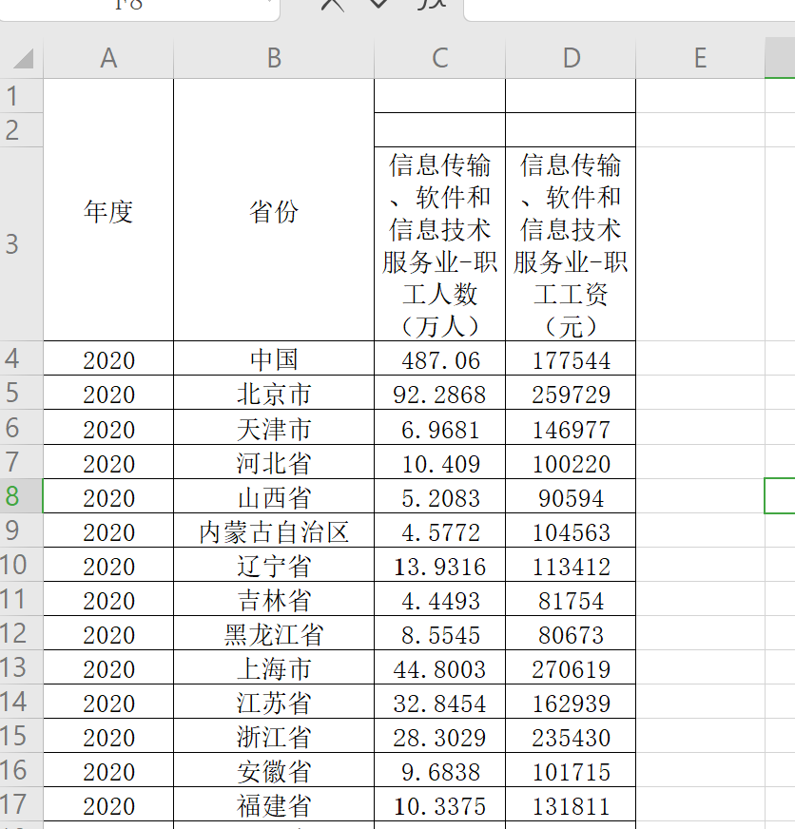Click value 92.2868 for 北京市
Image resolution: width=795 pixels, height=829 pixels.
(439, 393)
